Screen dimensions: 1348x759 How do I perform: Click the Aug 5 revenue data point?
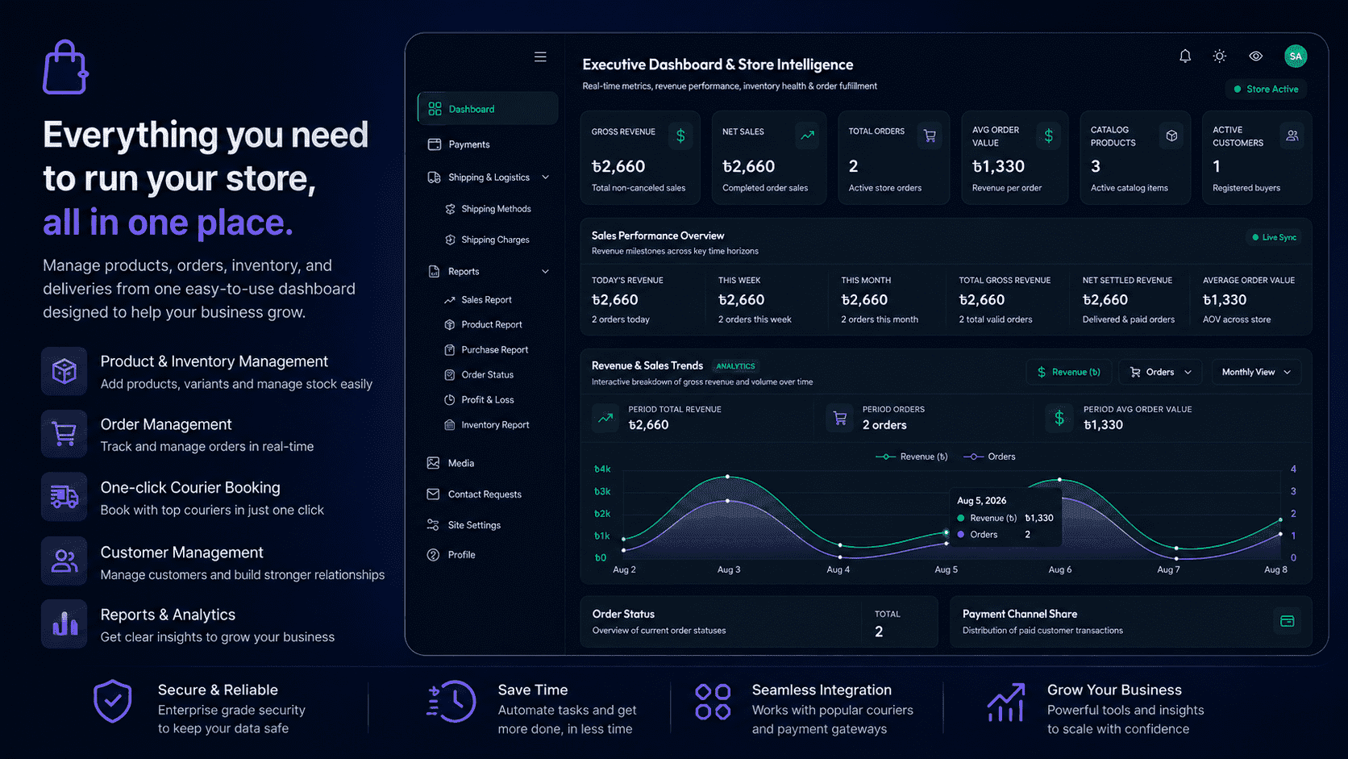coord(947,532)
